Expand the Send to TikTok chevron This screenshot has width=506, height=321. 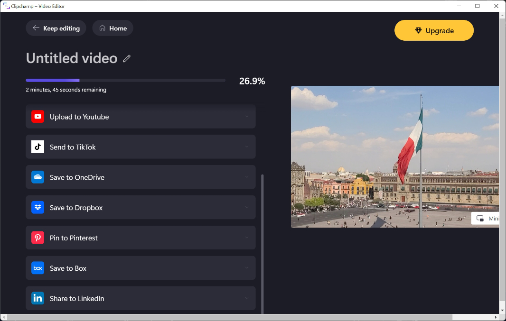point(247,147)
